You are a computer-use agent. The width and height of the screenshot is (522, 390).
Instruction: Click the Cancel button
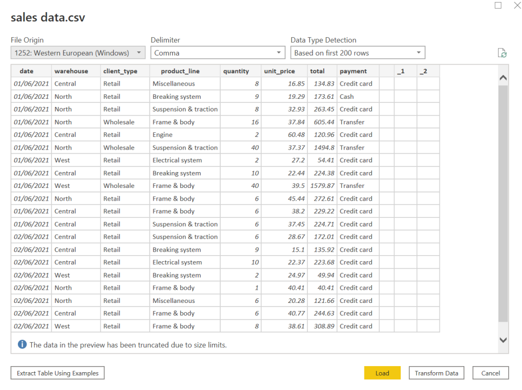490,373
